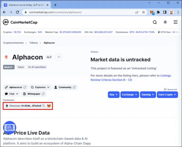Open the CoinMarketCap search

pos(155,22)
